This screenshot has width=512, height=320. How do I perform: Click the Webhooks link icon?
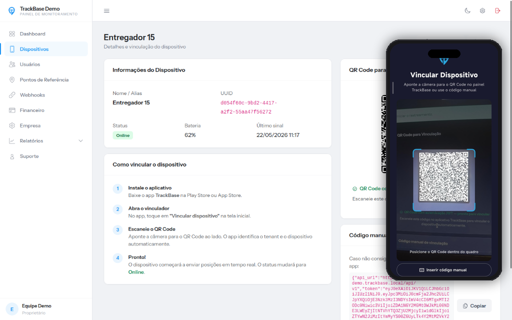[12, 95]
